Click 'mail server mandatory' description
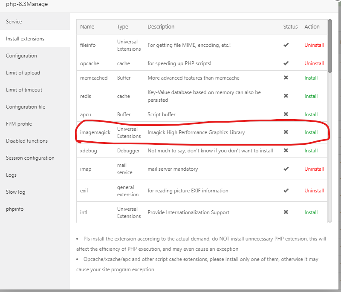The image size is (341, 292). tap(173, 169)
